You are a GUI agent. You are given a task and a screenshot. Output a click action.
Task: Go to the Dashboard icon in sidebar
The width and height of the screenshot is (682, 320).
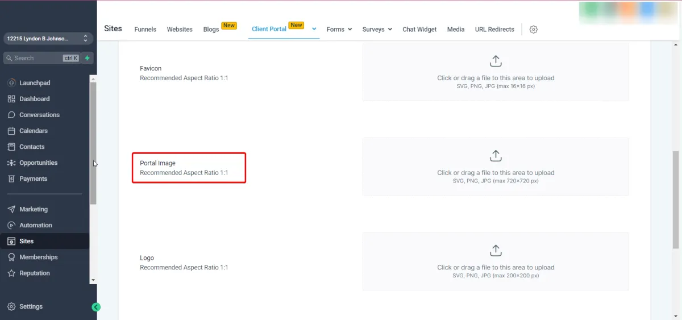coord(11,99)
